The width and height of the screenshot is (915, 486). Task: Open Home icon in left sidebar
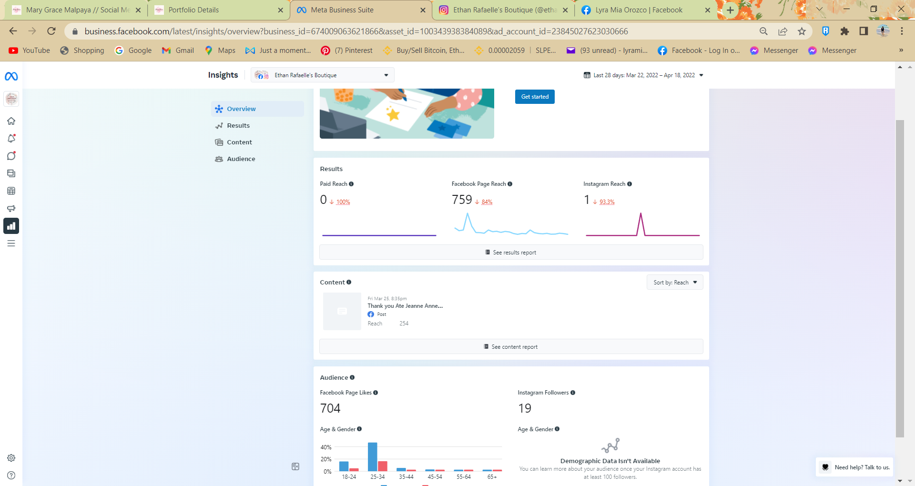pos(11,121)
